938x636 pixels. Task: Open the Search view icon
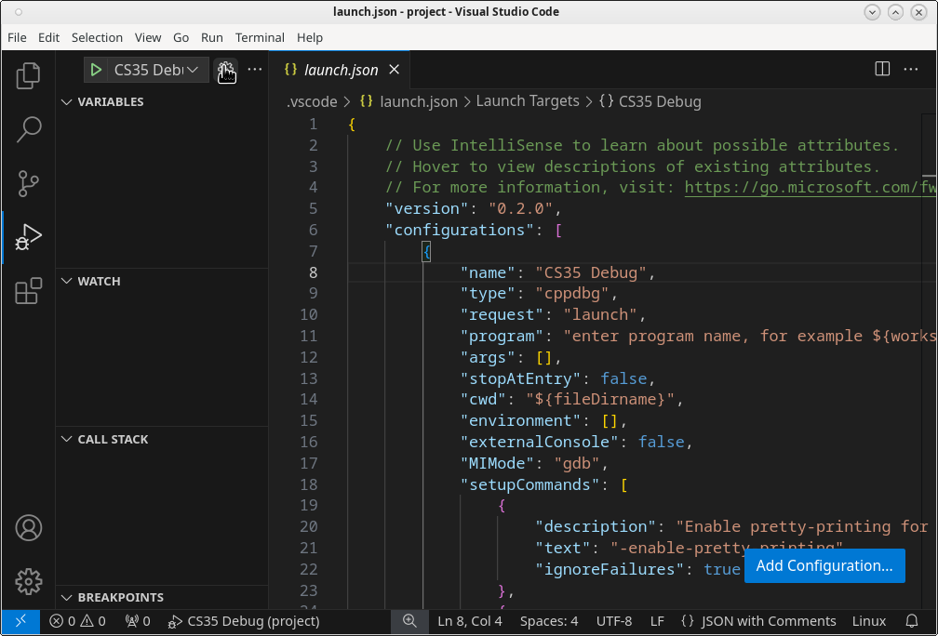point(28,129)
